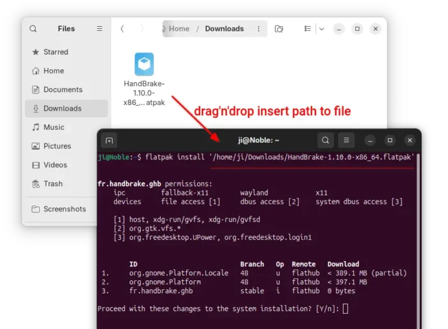
Task: Click Home in the path bar
Action: [179, 29]
